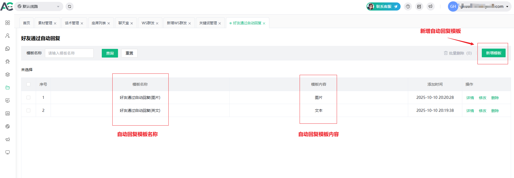This screenshot has height=178, width=514.
Task: Click the refresh icon beside 默认线路
Action: pos(70,6)
